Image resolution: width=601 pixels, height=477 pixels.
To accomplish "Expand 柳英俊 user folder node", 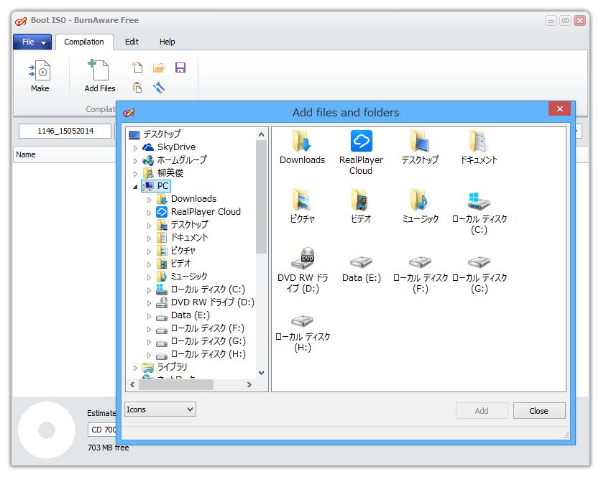I will (x=135, y=174).
